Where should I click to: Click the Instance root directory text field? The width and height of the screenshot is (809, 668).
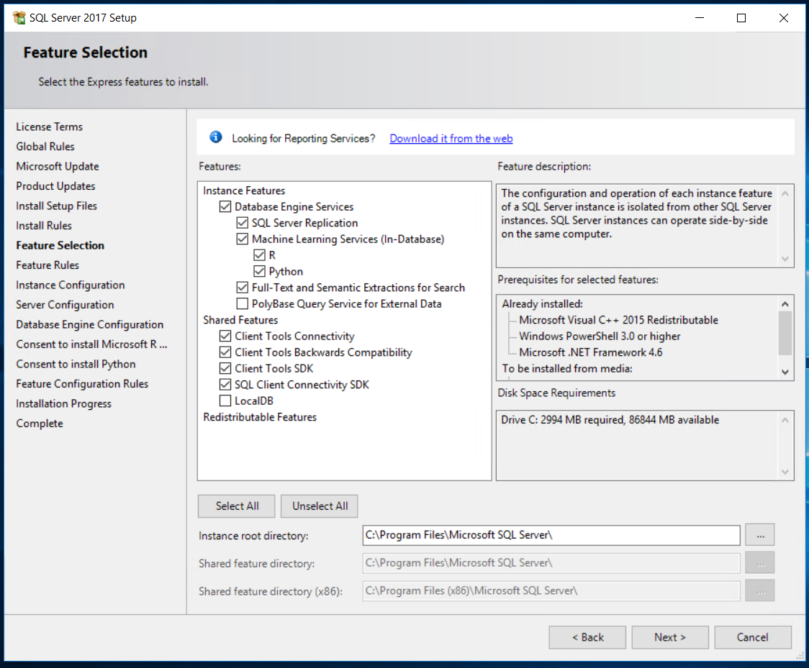[x=551, y=535]
